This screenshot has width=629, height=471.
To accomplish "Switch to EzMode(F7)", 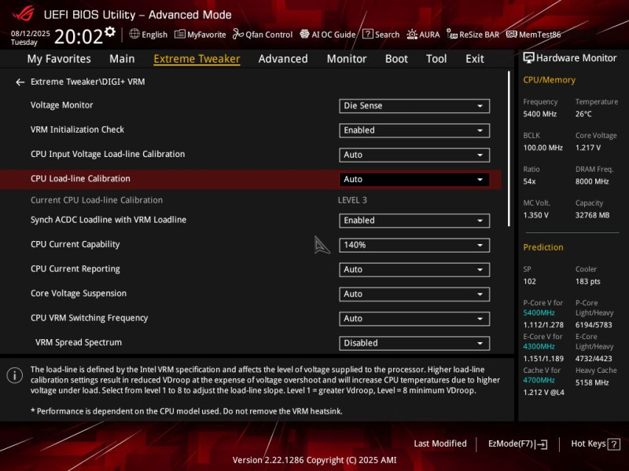I will 518,444.
